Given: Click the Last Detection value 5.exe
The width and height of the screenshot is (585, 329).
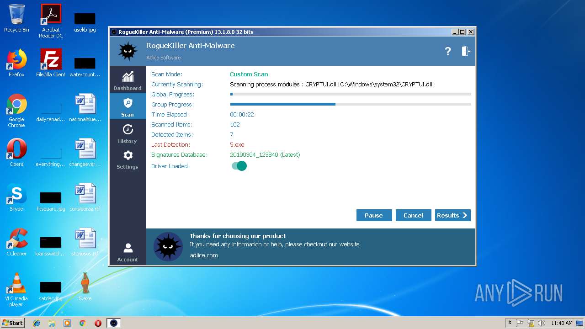Looking at the screenshot, I should (237, 144).
